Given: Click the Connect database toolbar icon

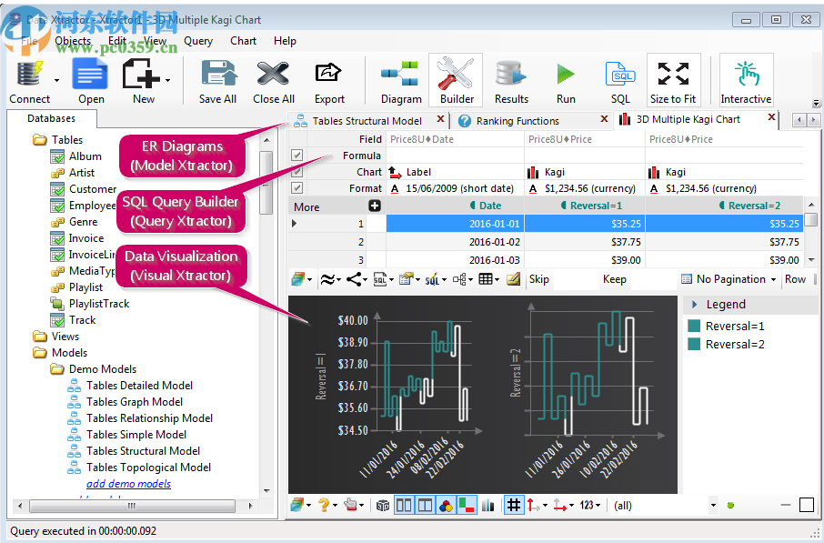Looking at the screenshot, I should [29, 74].
